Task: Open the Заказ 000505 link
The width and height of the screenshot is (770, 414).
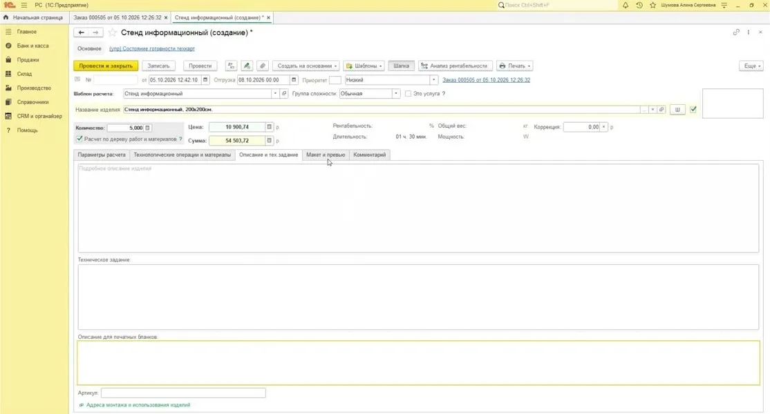Action: tap(486, 80)
